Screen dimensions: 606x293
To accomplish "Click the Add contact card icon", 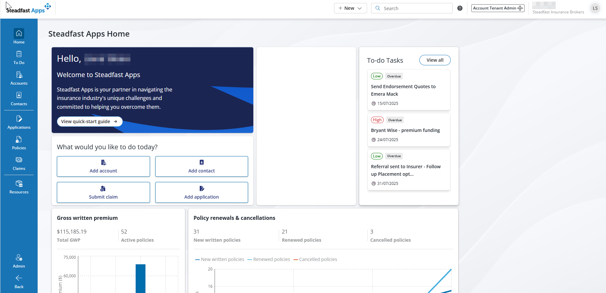I will coord(202,162).
